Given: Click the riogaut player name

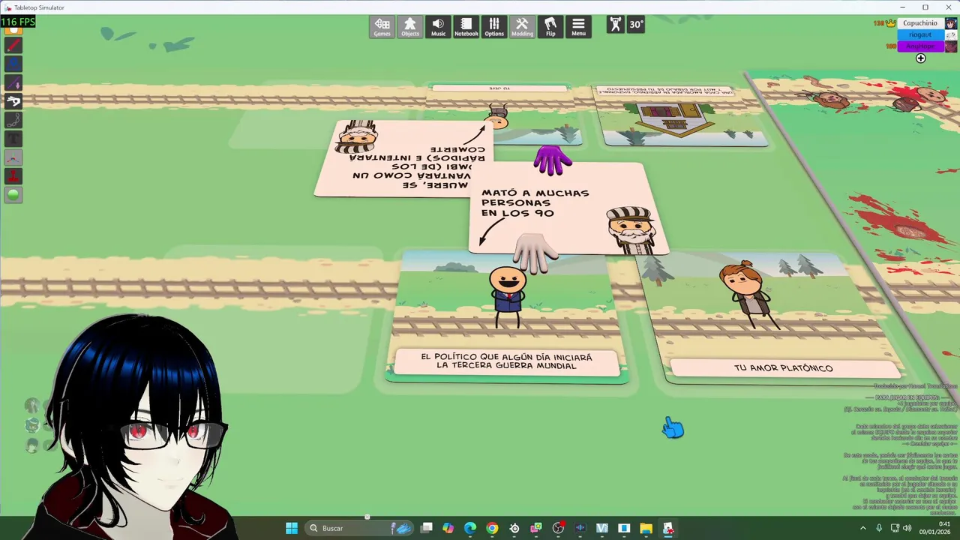Looking at the screenshot, I should pos(920,34).
